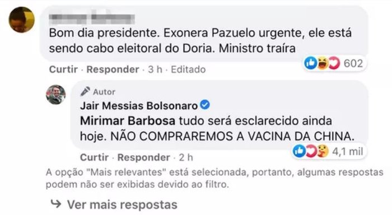The width and height of the screenshot is (392, 215).
Task: Click the heart reaction icon on Bolsonaro's reply
Action: pos(311,151)
